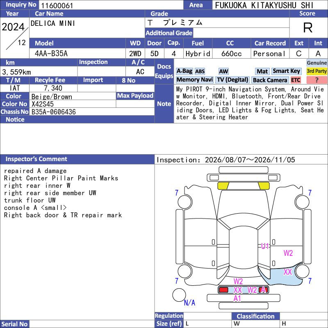Click the XX mark on rear quarter panel
Screen dimensions: 328x328
point(288,272)
